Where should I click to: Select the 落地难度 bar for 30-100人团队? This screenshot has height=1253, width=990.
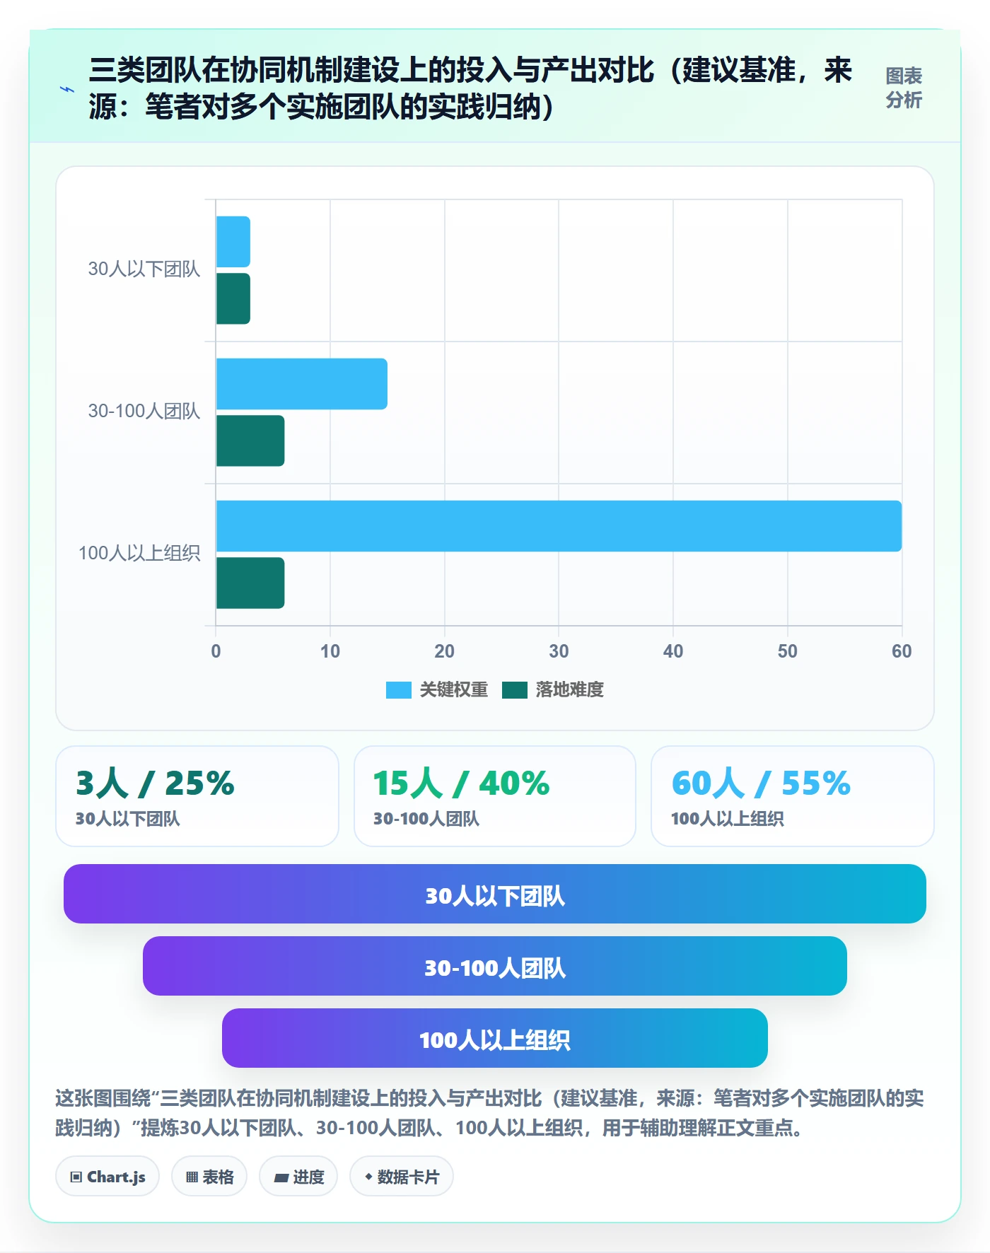[250, 441]
